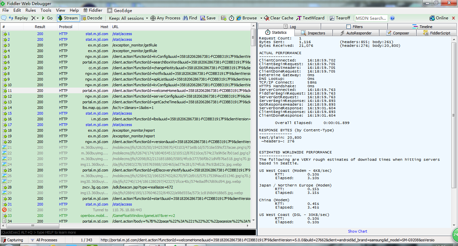458x246 pixels.
Task: Save sessions via toolbar Save
Action: 208,18
